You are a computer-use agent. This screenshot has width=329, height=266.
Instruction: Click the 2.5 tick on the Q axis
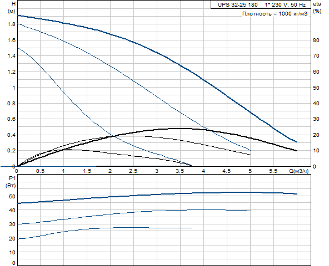click(x=133, y=171)
